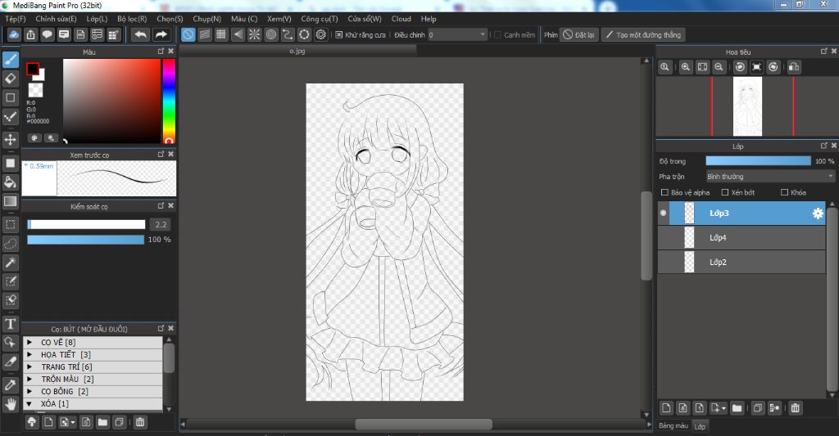This screenshot has height=436, width=839.
Task: Add a new layer folder
Action: (x=737, y=408)
